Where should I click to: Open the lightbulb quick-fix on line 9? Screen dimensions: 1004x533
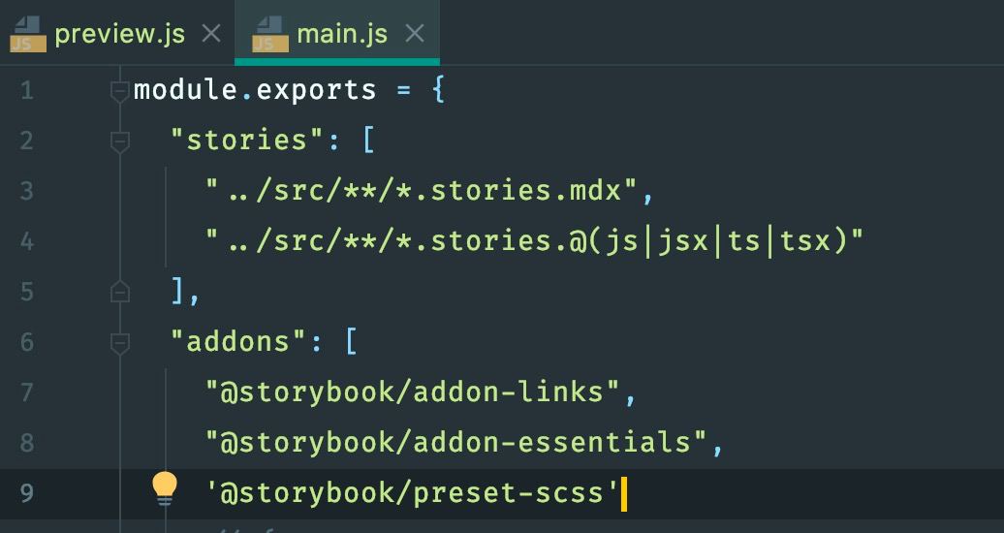pyautogui.click(x=165, y=488)
